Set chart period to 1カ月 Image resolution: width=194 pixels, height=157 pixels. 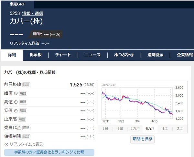135,129
